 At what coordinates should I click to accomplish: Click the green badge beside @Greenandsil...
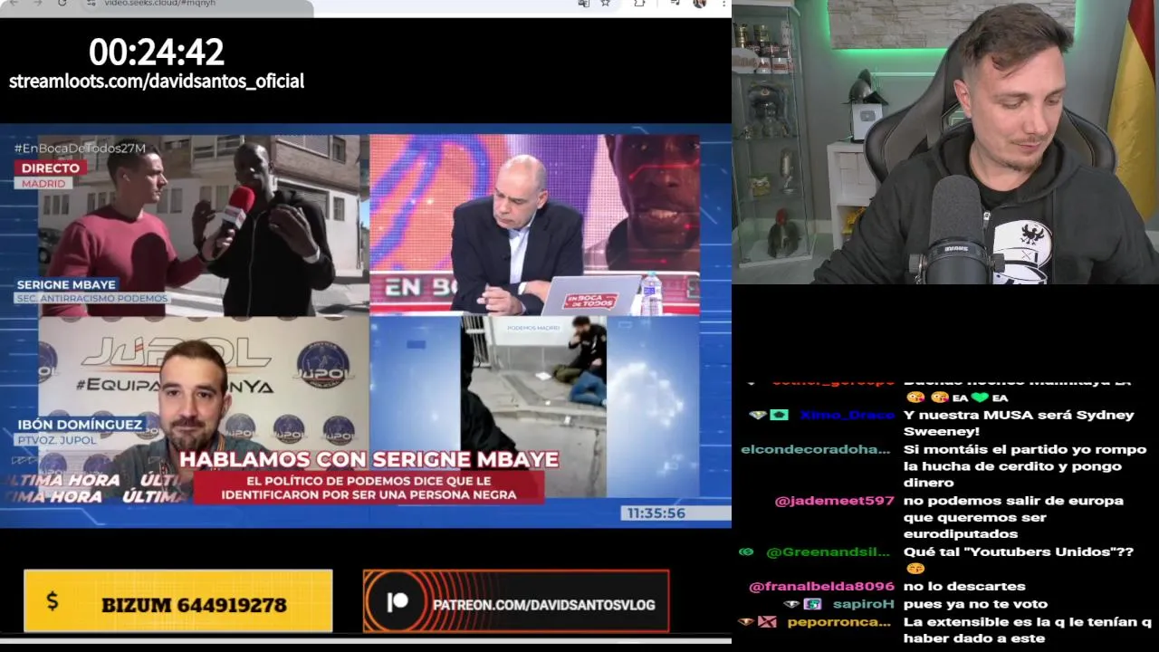click(746, 551)
